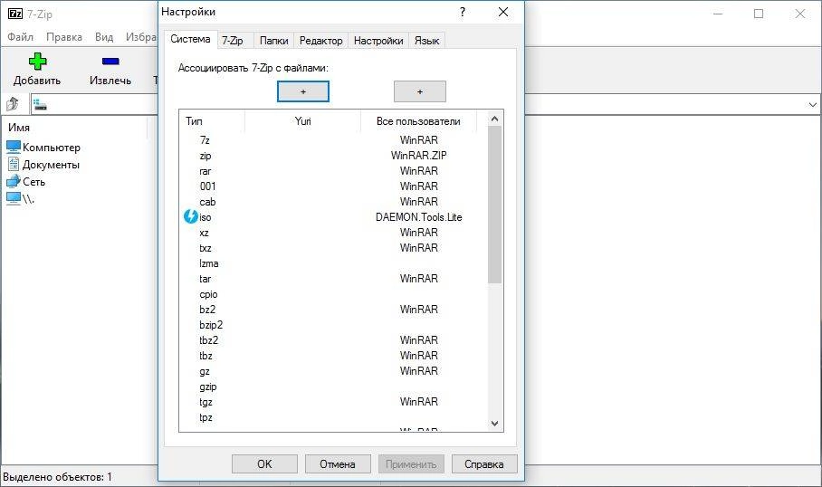Select the gzip file type row
Viewport: 822px width, 487px height.
pos(333,387)
